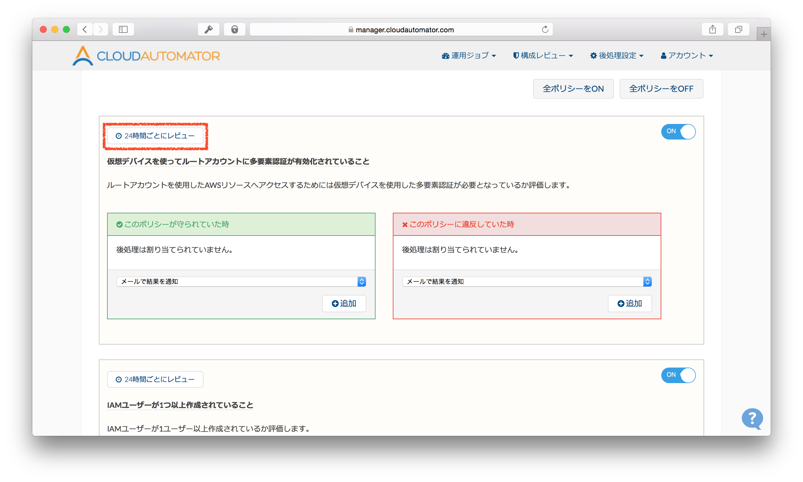803x482 pixels.
Task: Show all tabs overview icon
Action: [738, 30]
